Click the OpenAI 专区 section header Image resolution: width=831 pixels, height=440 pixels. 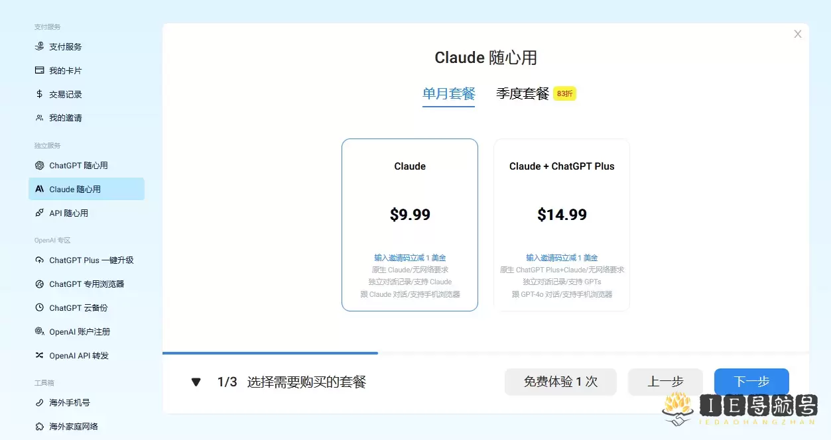(x=52, y=240)
